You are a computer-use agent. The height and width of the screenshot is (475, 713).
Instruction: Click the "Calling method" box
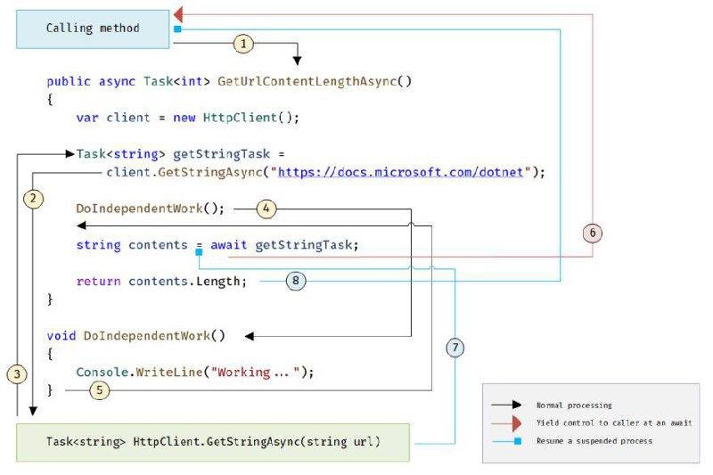(x=93, y=29)
